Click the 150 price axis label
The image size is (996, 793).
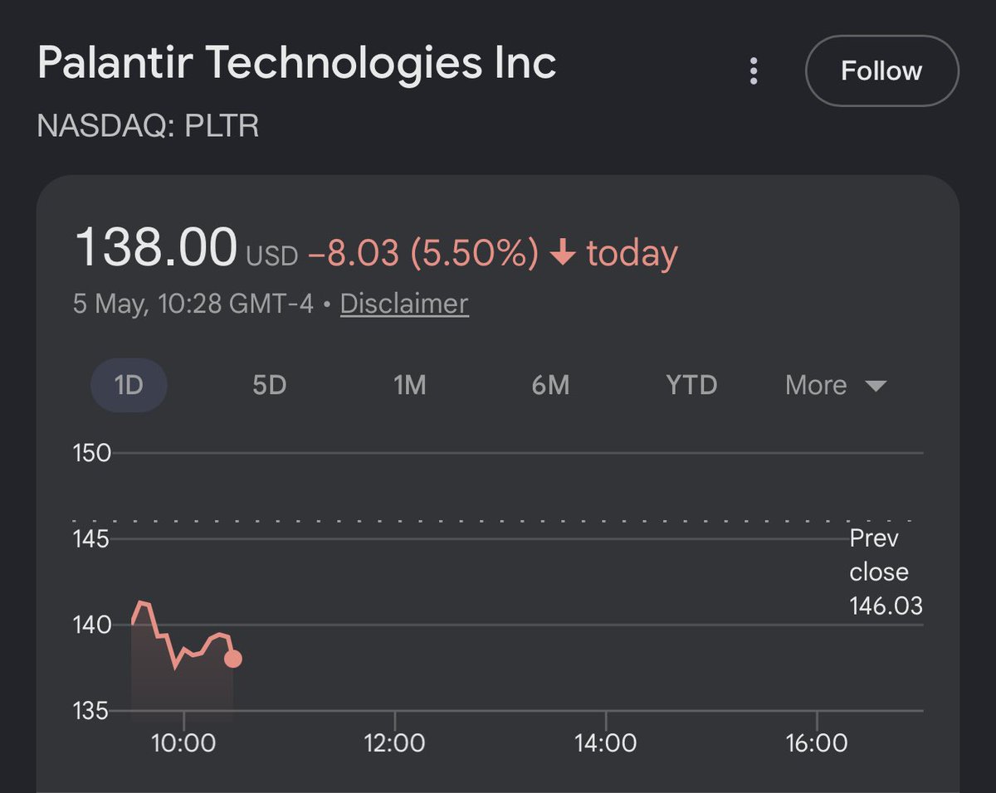(x=92, y=453)
